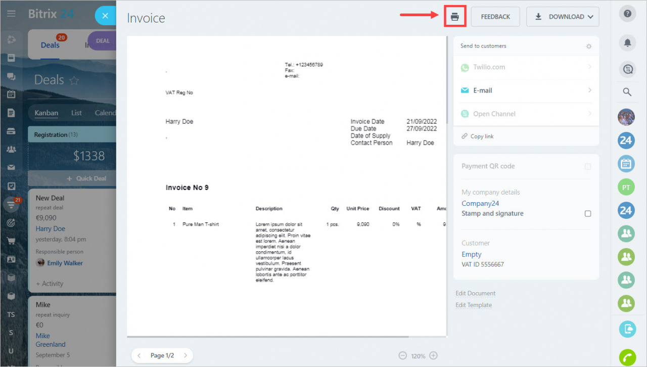The height and width of the screenshot is (367, 647).
Task: Open the hamburger main menu
Action: [x=11, y=14]
